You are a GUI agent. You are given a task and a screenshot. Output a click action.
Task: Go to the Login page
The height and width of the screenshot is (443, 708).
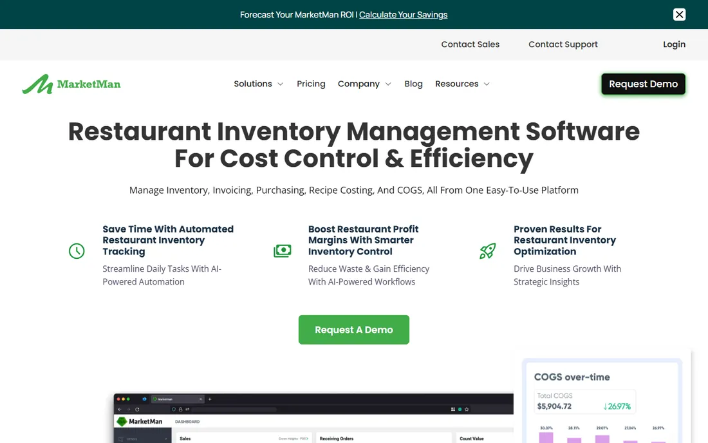pos(674,44)
